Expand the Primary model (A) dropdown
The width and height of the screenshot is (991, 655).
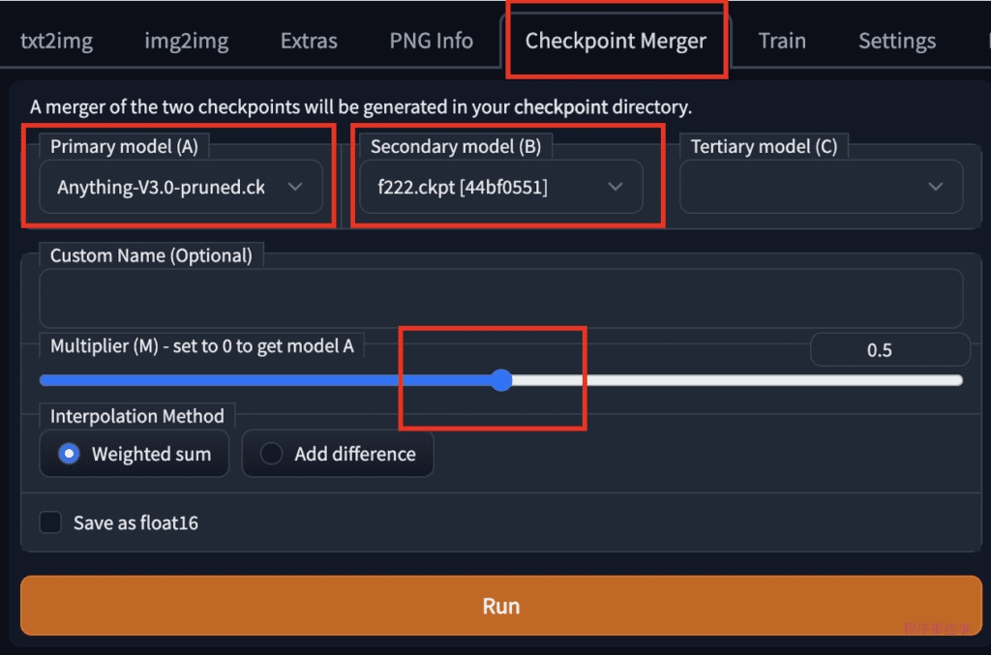[165, 187]
